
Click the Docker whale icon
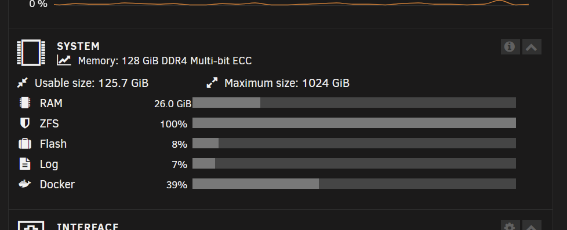coord(24,184)
